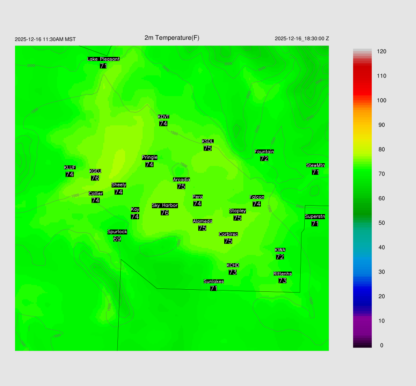Click the Sky Harbor station label
The width and height of the screenshot is (416, 386).
click(x=165, y=206)
